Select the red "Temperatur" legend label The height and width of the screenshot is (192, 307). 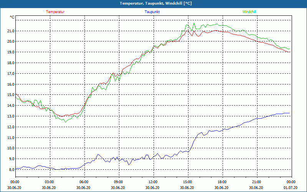[55, 12]
